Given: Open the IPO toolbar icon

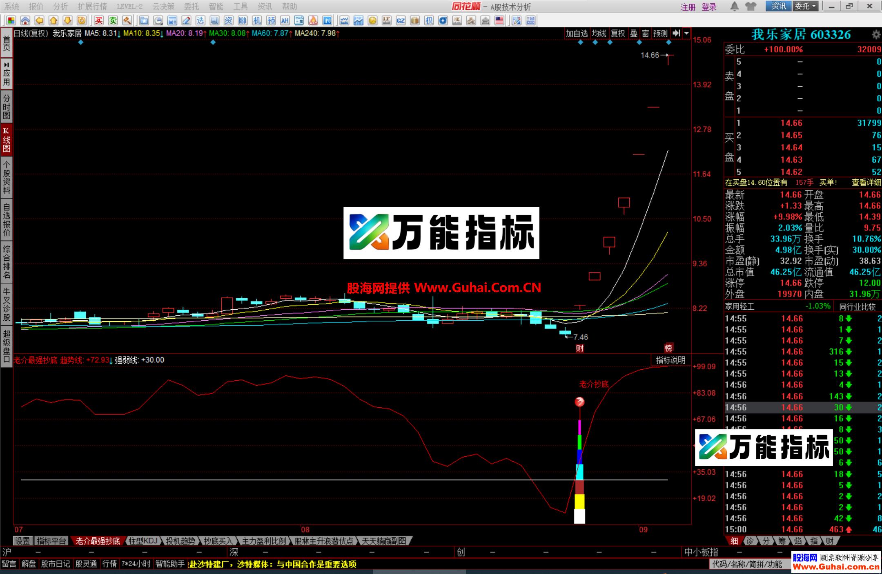Looking at the screenshot, I should [327, 19].
